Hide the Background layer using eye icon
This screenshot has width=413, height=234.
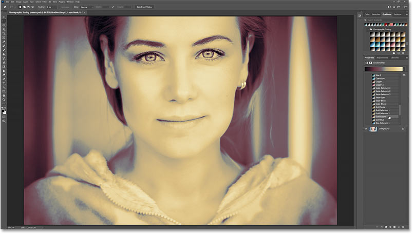(366, 129)
